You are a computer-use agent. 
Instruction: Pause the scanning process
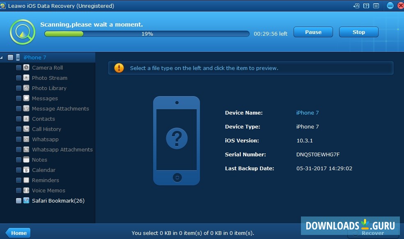pos(313,32)
